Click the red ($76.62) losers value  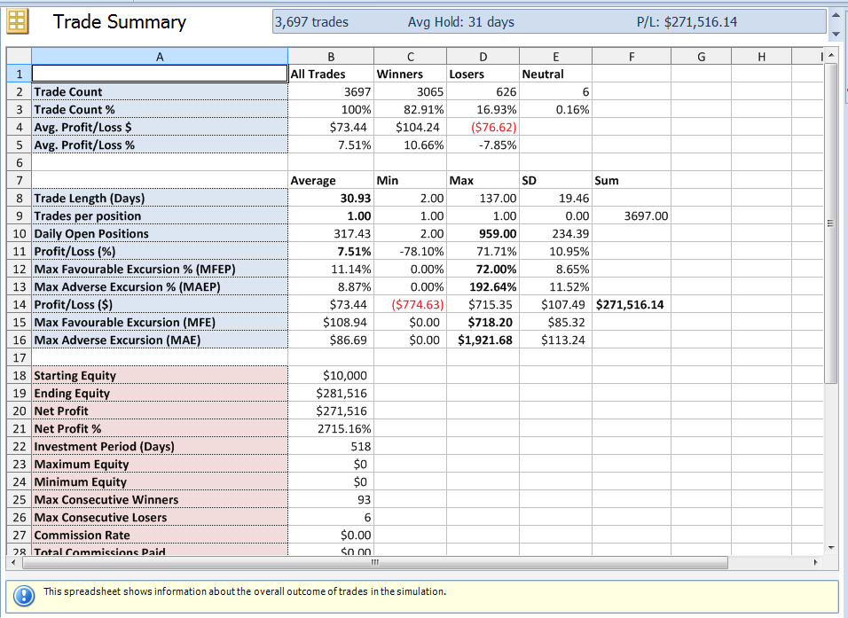click(483, 128)
